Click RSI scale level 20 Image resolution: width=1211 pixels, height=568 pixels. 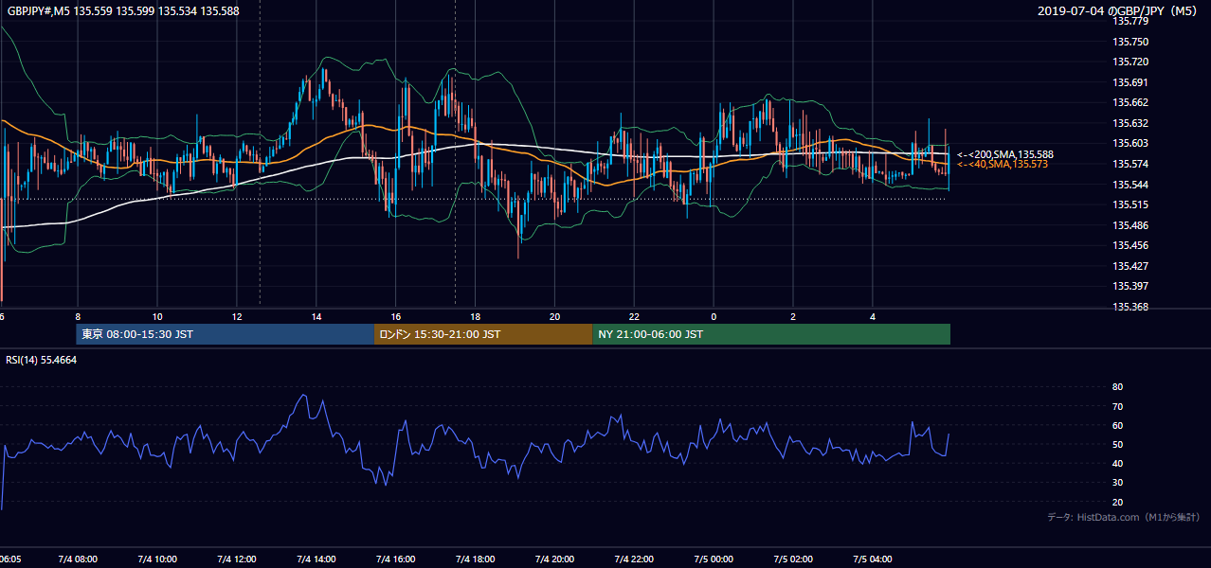(1117, 502)
